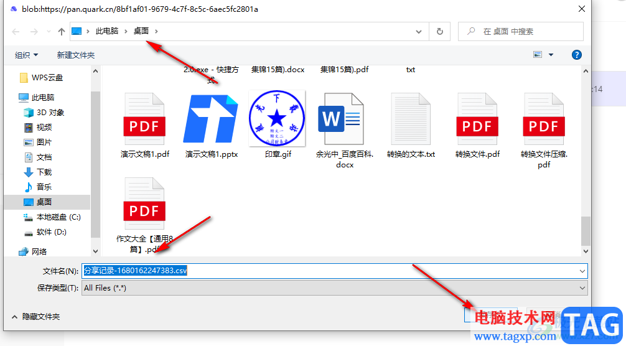This screenshot has width=626, height=346.
Task: Select WPS云盘 in the sidebar
Action: click(x=41, y=77)
